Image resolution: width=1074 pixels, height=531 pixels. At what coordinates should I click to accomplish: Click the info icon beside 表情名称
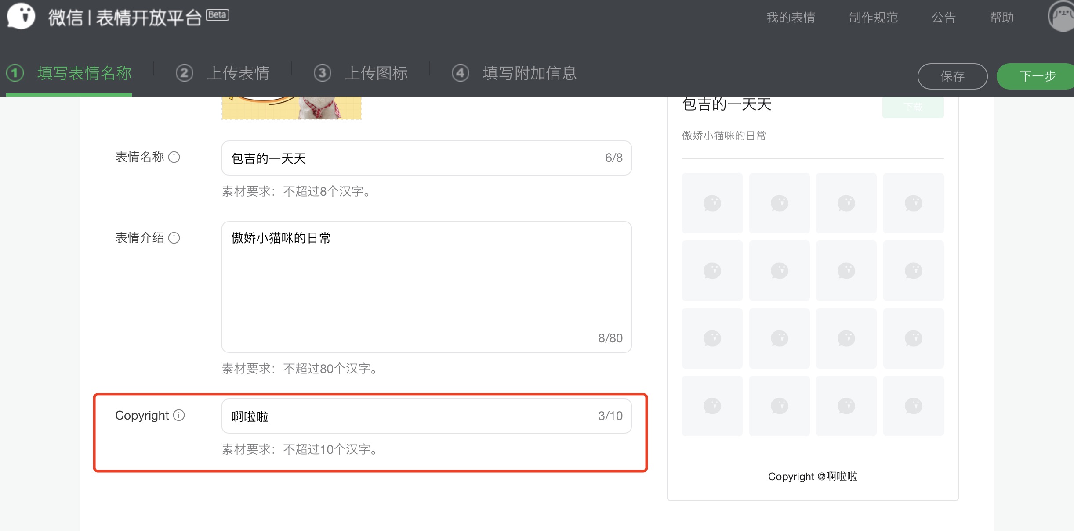pyautogui.click(x=174, y=157)
